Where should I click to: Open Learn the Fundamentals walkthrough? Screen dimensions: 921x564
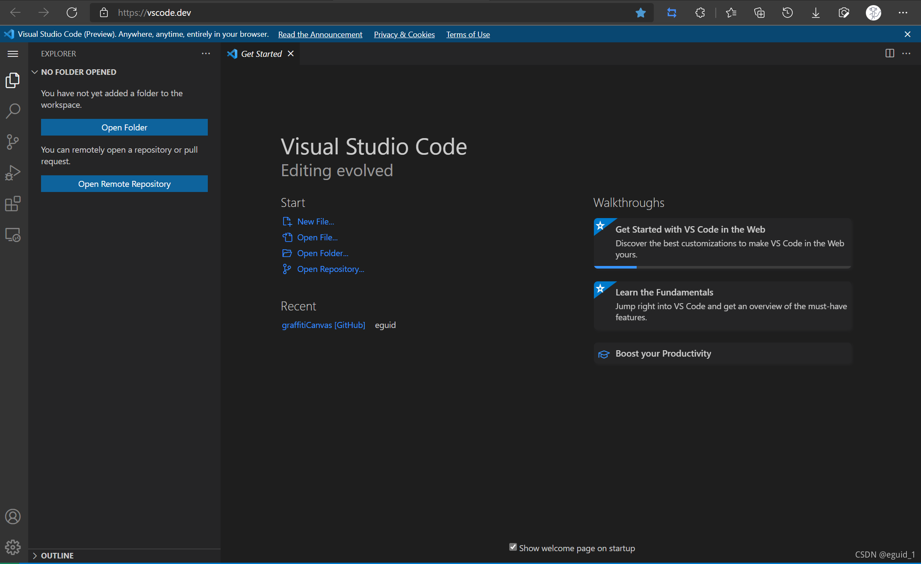tap(723, 305)
